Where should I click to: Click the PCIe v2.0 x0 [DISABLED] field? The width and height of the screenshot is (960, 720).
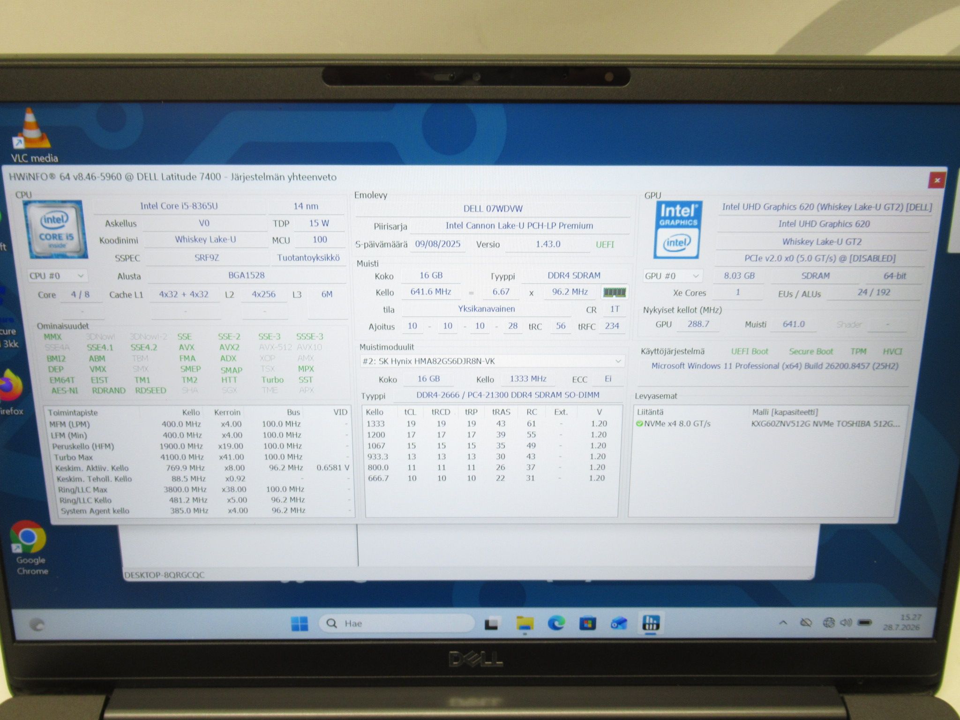click(x=820, y=258)
